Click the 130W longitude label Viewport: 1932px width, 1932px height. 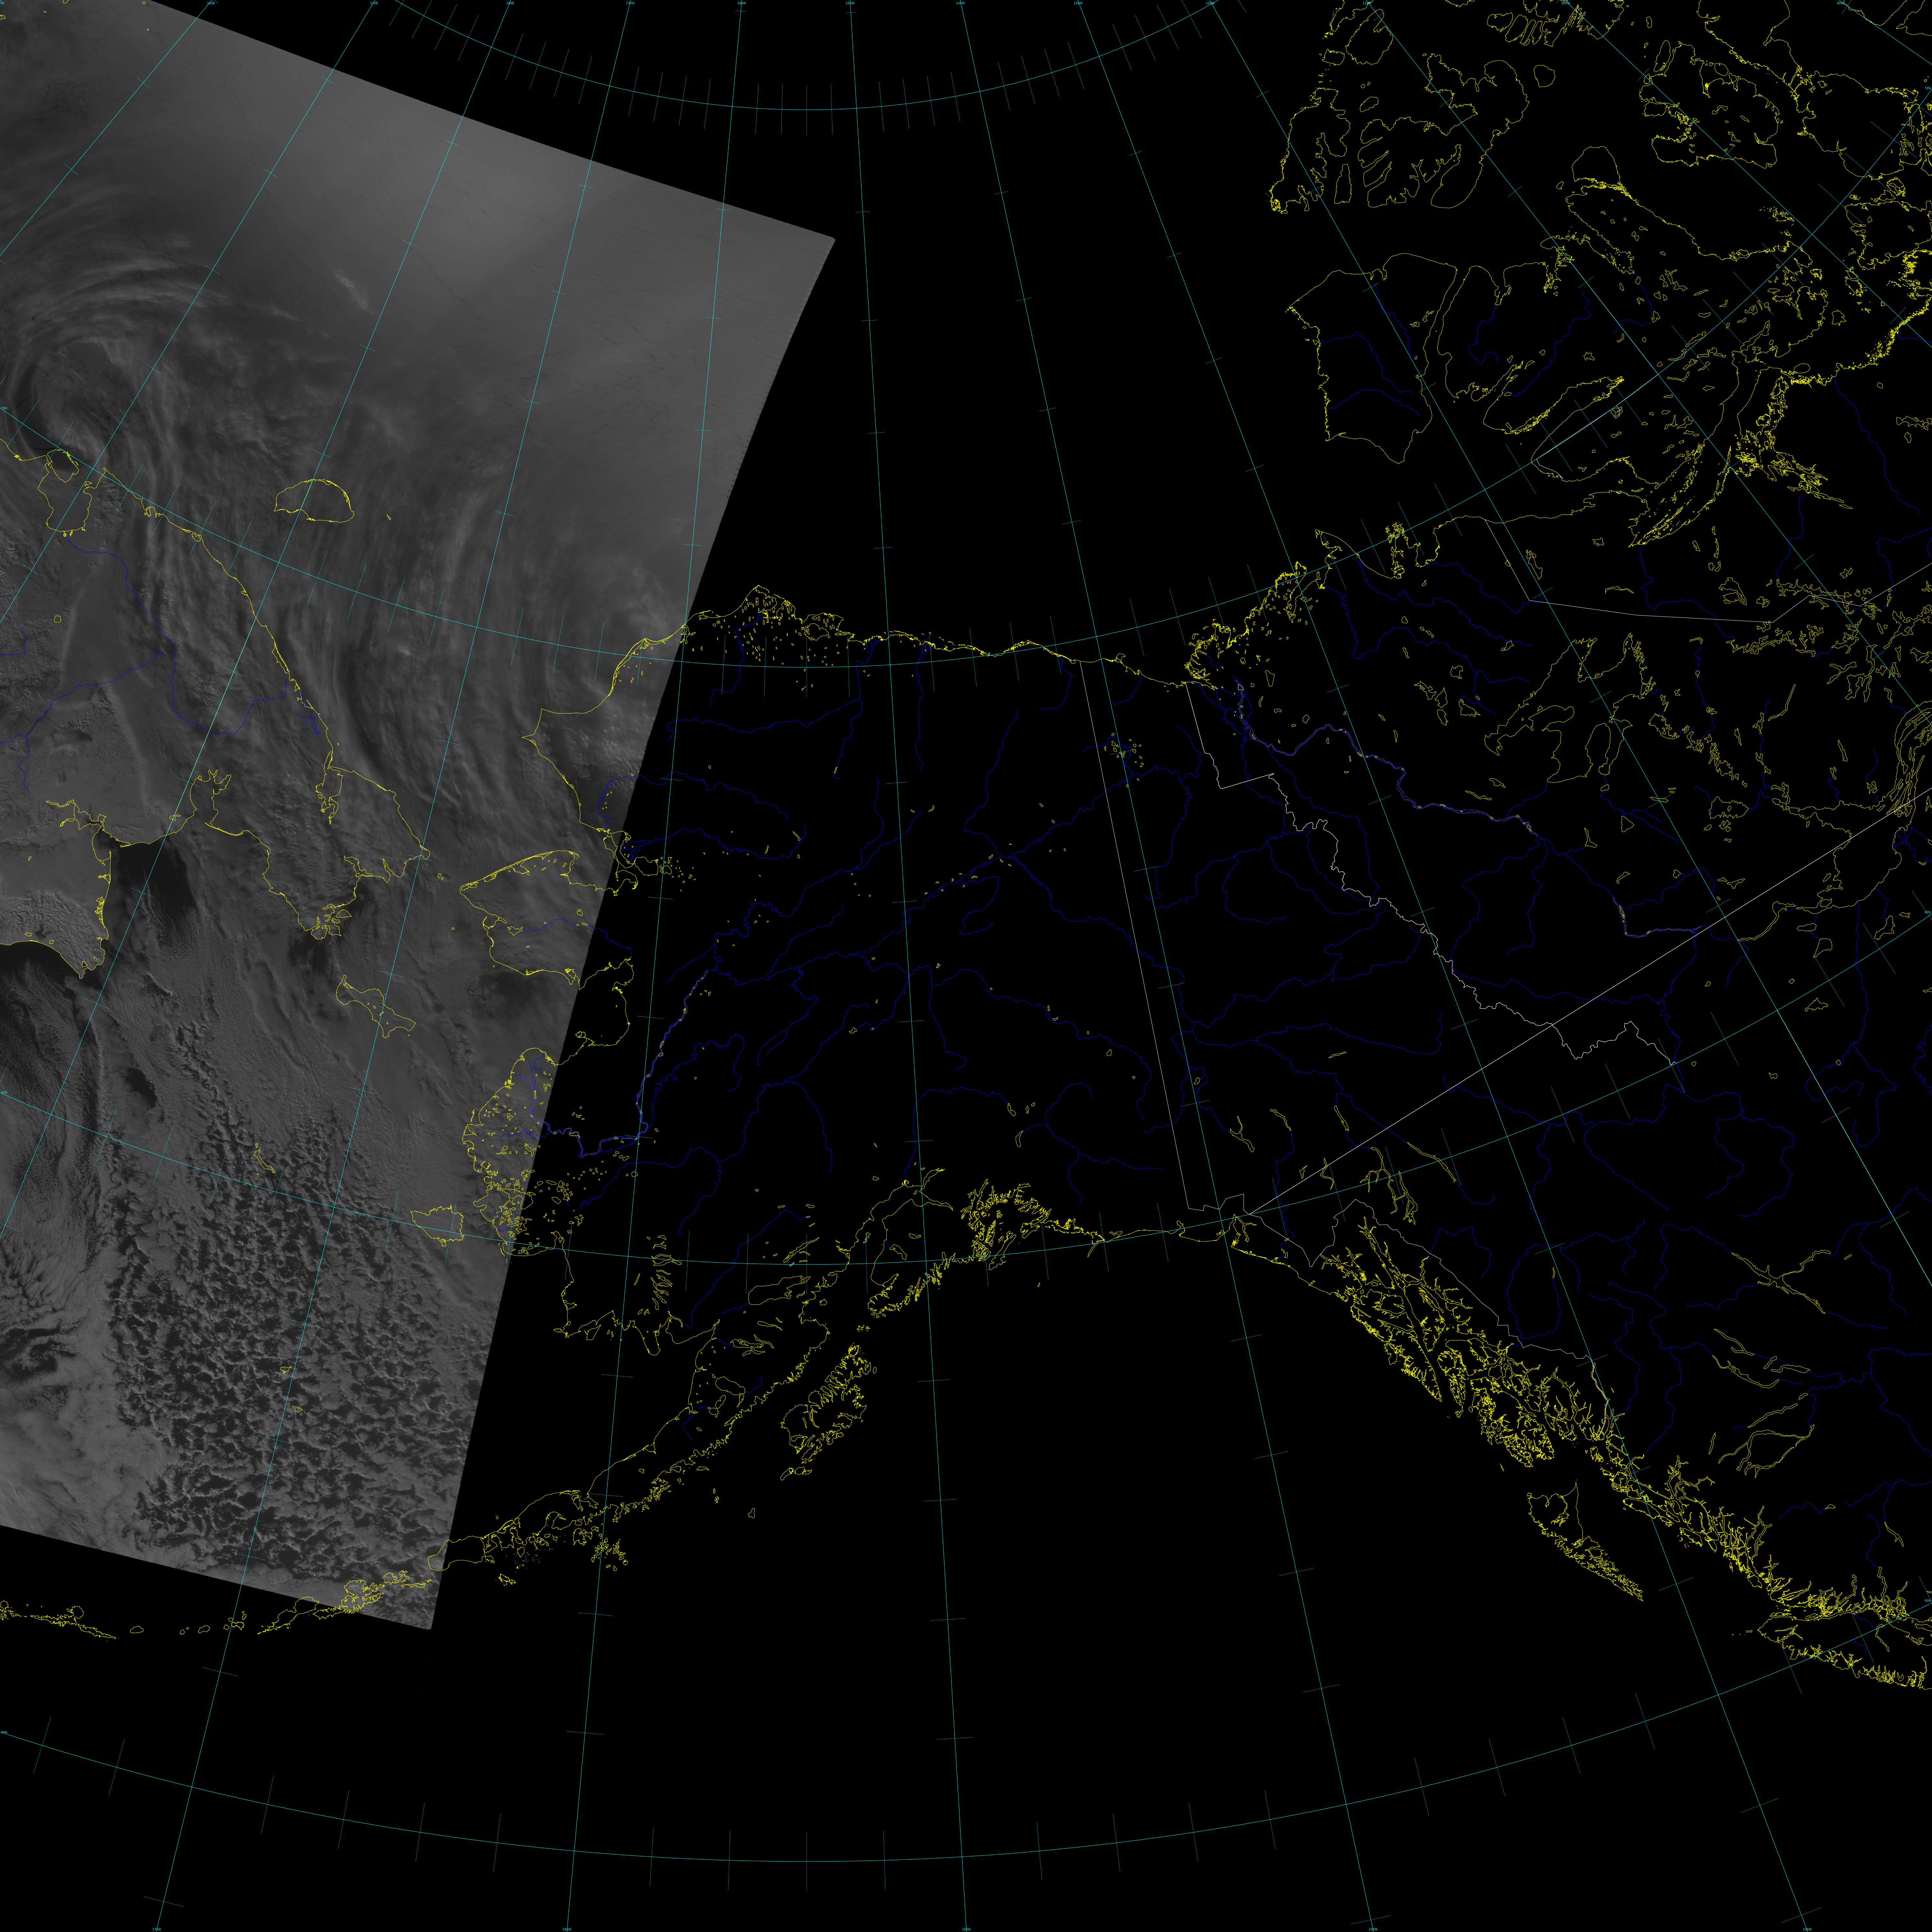click(x=1078, y=3)
